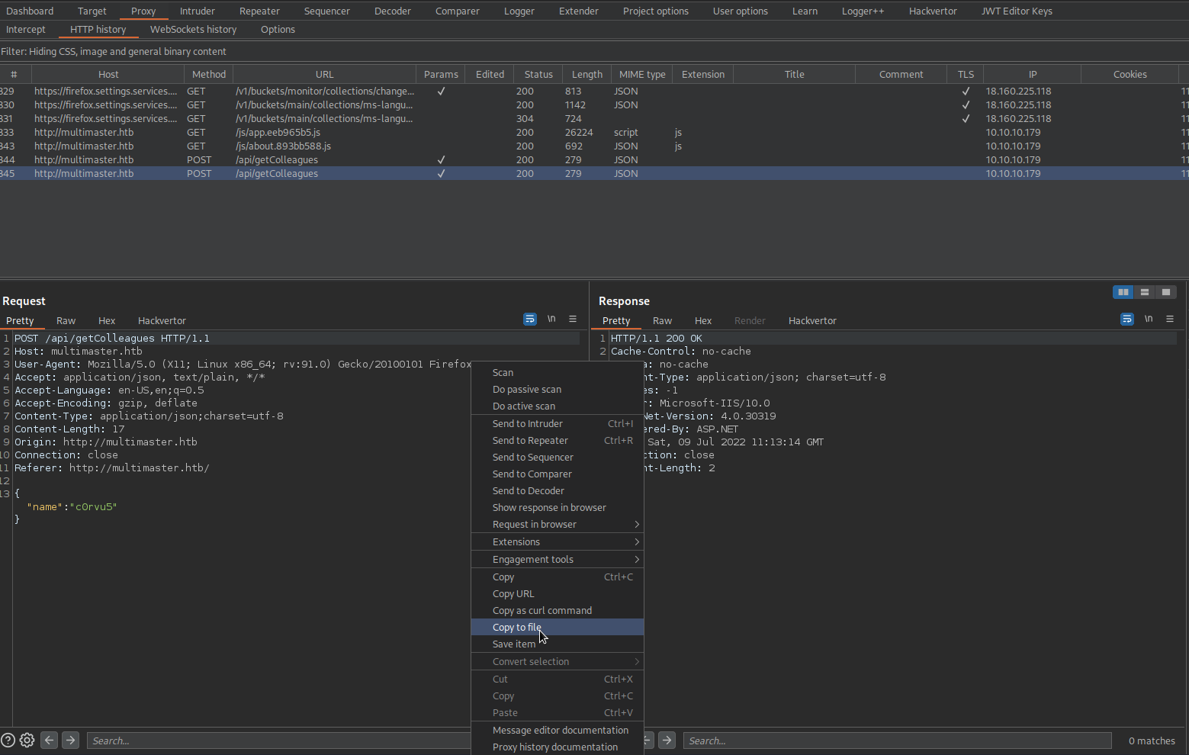Viewport: 1189px width, 755px height.
Task: Open the Proxy Options sub-tab
Action: point(278,29)
